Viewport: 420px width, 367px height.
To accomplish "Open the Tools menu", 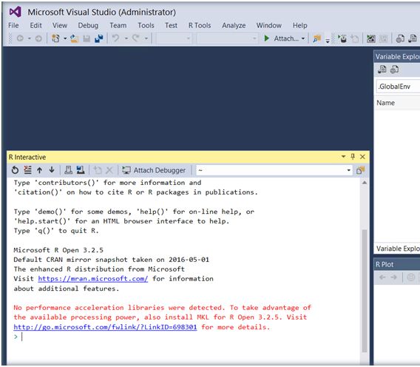I will pyautogui.click(x=146, y=25).
